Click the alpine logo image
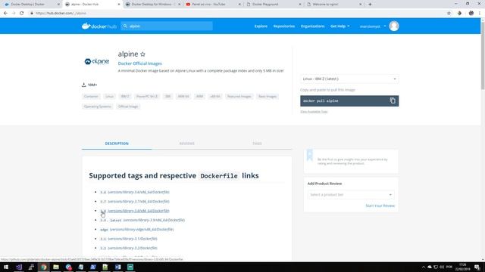485x272 pixels. pyautogui.click(x=97, y=61)
